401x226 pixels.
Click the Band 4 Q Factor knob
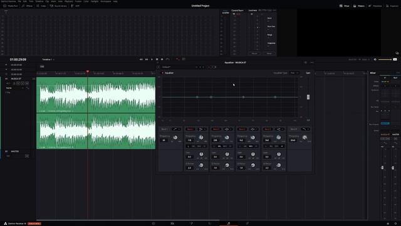(253, 165)
